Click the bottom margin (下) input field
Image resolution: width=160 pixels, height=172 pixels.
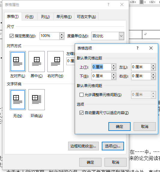click(101, 76)
